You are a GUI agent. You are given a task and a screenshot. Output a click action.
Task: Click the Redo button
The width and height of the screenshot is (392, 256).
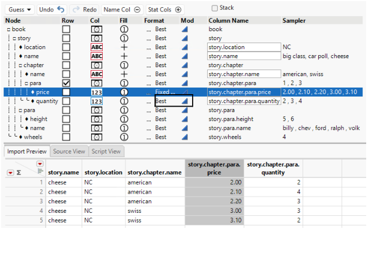coord(84,10)
